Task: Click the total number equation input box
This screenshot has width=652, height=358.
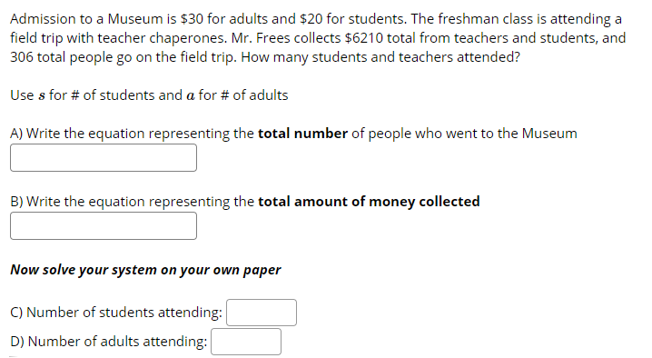Action: pos(104,158)
